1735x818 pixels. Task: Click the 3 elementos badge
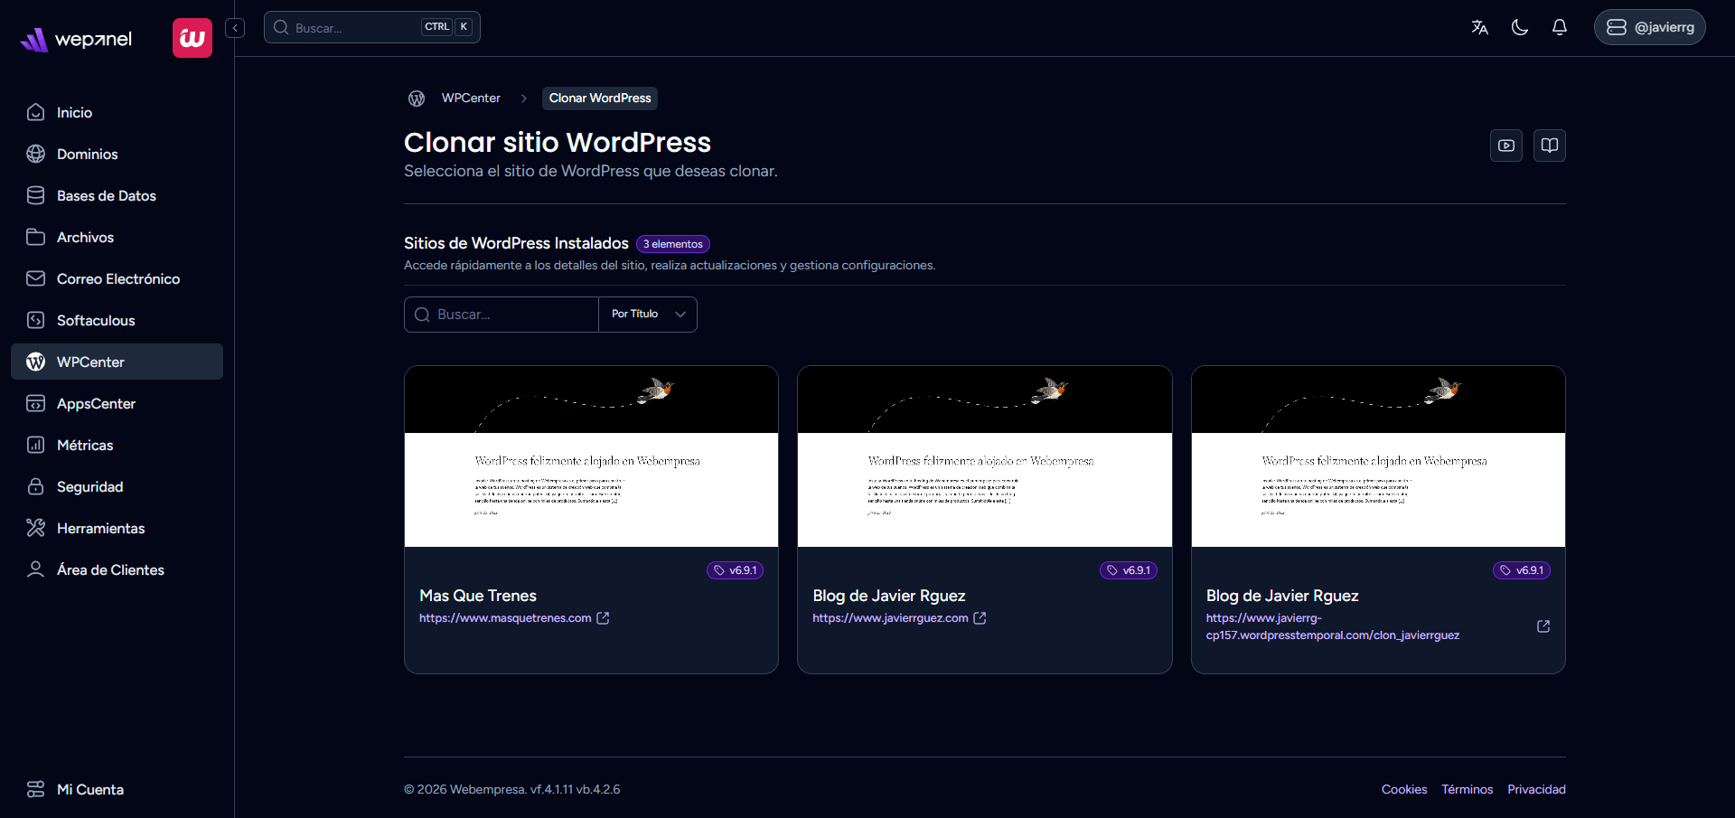[x=673, y=244]
